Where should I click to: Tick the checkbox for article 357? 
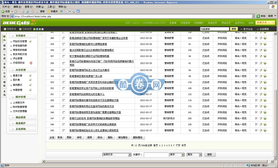pyautogui.click(x=64, y=56)
